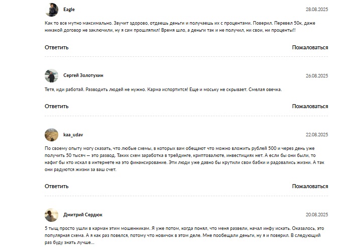Reply to kaa_udav's comment with Ответить
This screenshot has width=337, height=247.
[56, 186]
